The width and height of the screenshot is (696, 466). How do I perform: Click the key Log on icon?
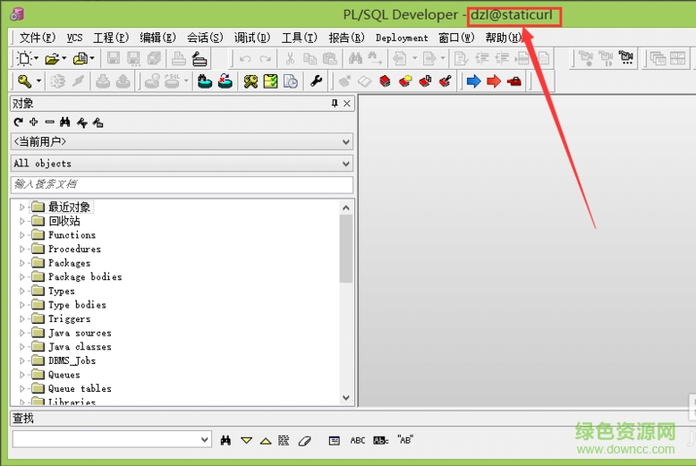click(25, 81)
